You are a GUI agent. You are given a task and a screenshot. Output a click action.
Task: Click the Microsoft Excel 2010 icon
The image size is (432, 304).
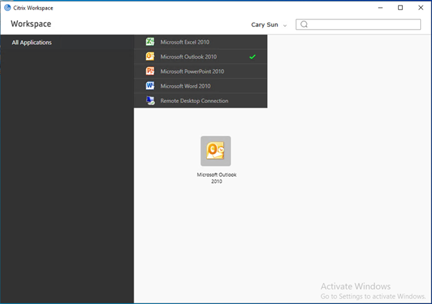pyautogui.click(x=150, y=41)
